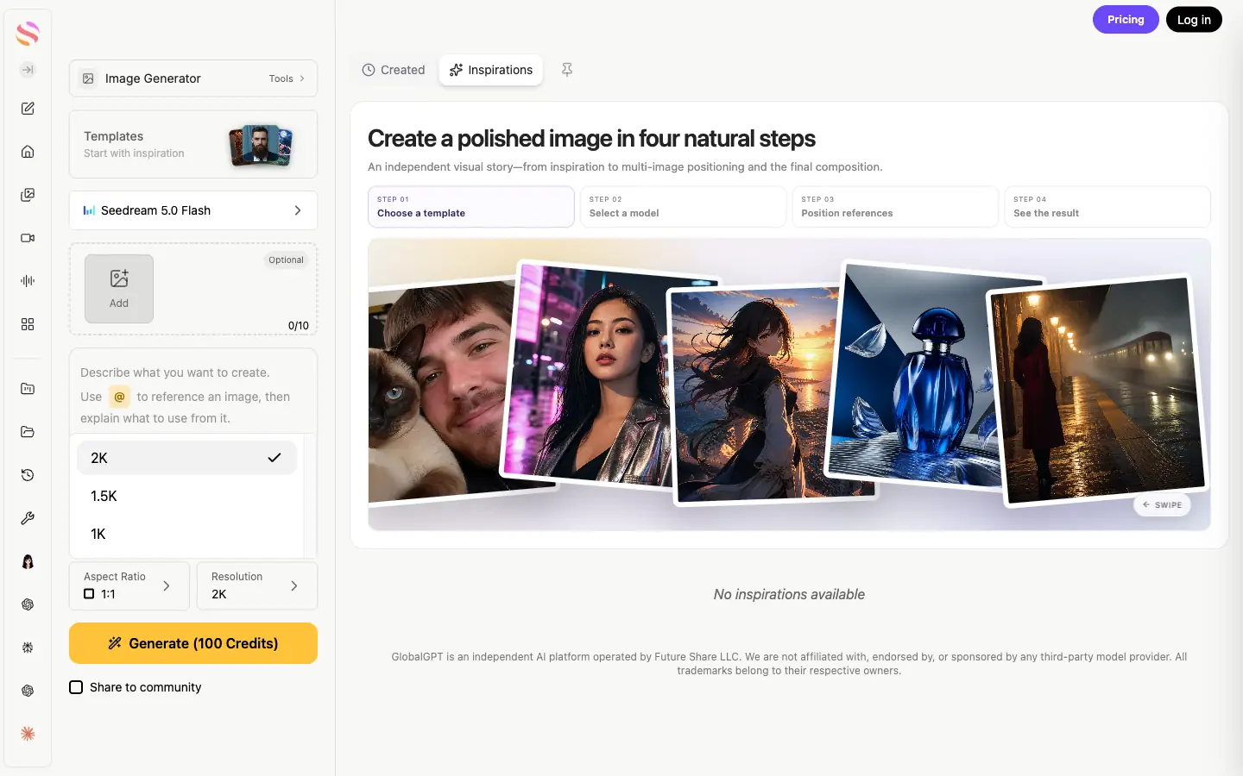Image resolution: width=1243 pixels, height=776 pixels.
Task: Click the @ reference chip in the prompt
Action: click(x=119, y=397)
